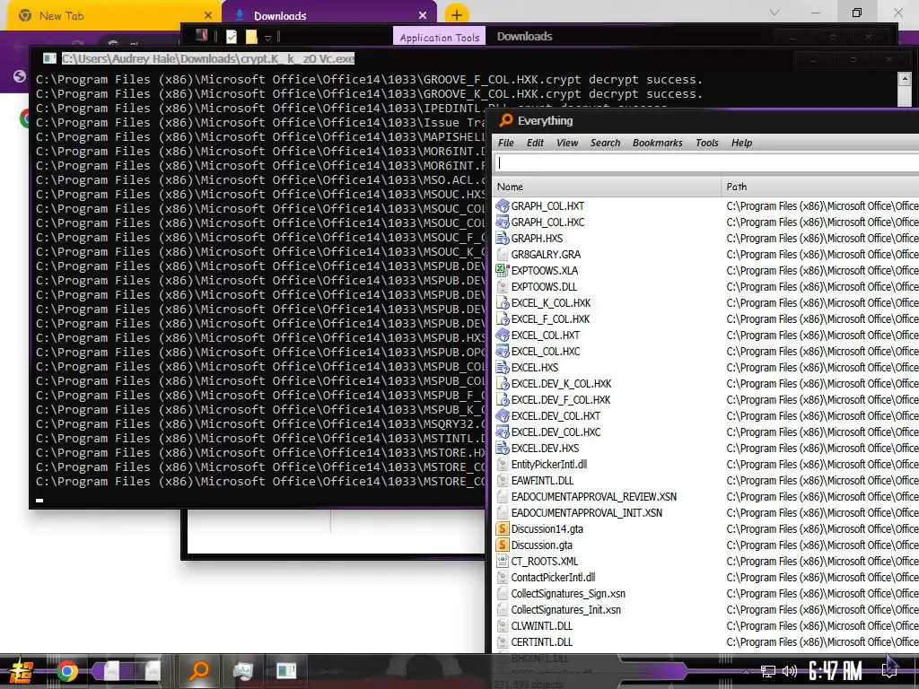
Task: Click the EXCEL.DEV_COL.HXT file icon
Action: [x=503, y=416]
